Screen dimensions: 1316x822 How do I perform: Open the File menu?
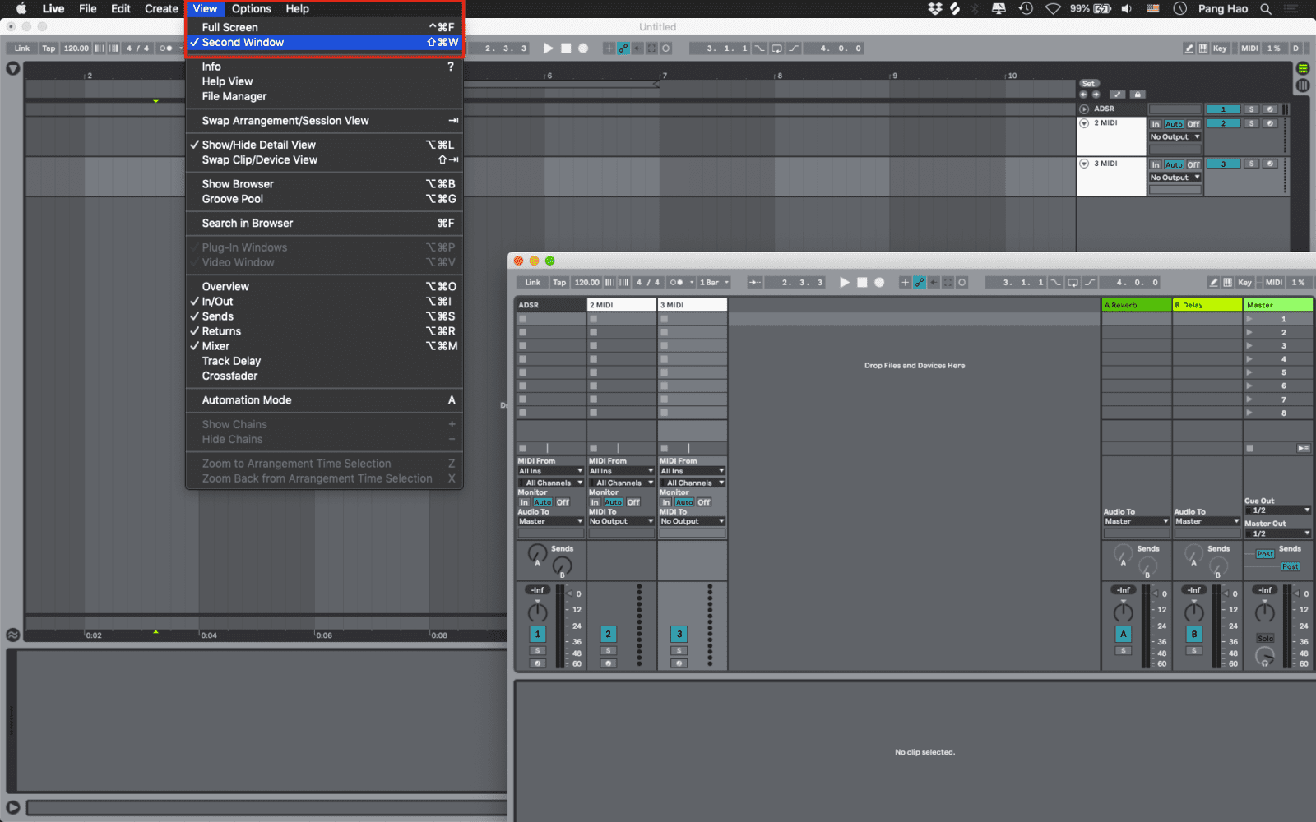tap(87, 8)
